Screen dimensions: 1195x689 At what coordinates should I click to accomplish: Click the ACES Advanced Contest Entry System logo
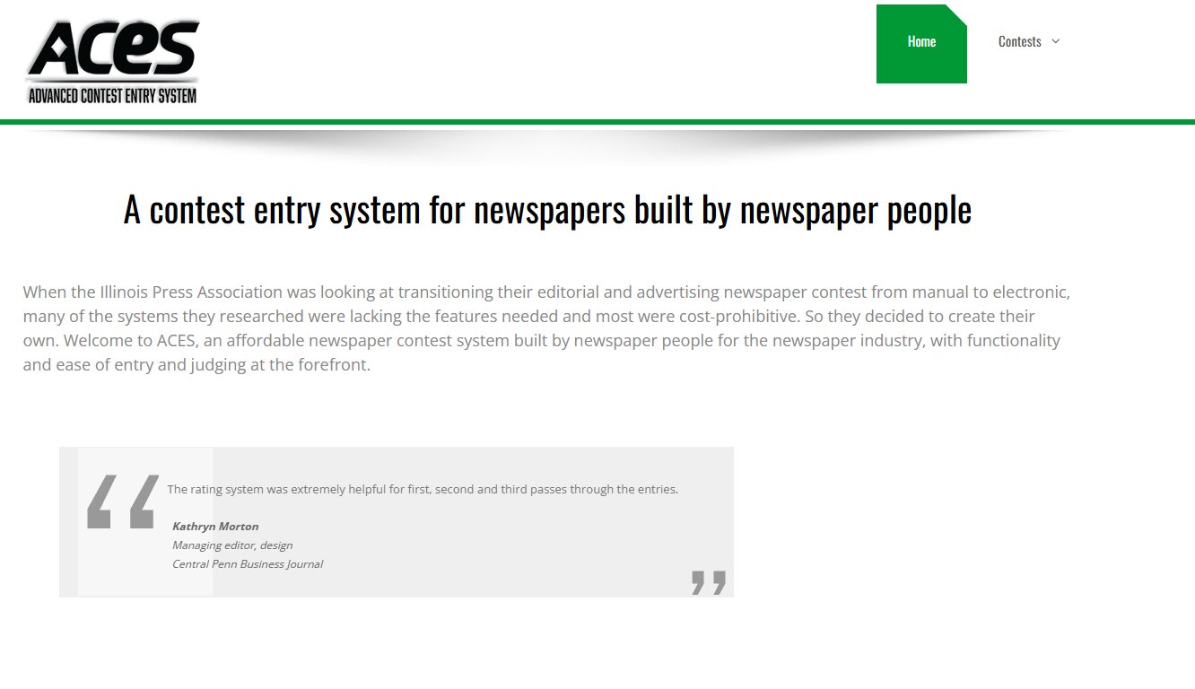113,61
